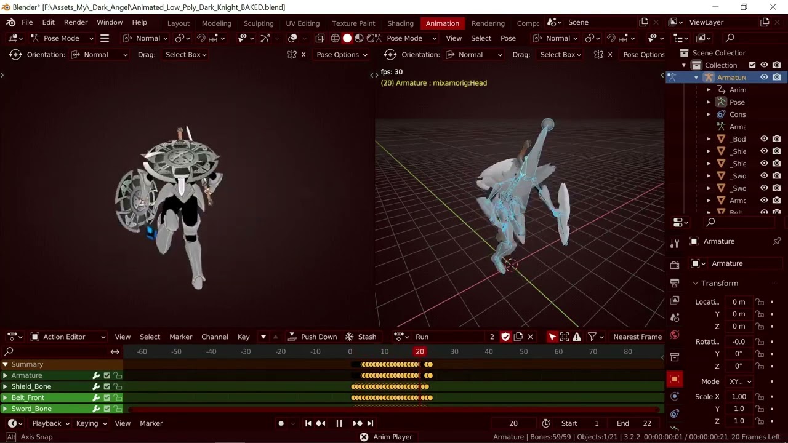Toggle X-ray view in viewport header

point(320,38)
